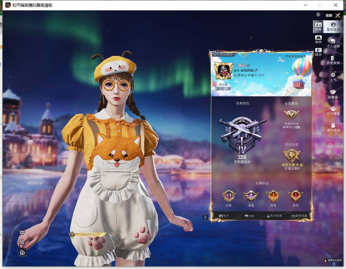Open the 热力档案 tab
Screen dimensions: 346x269
(x=274, y=216)
